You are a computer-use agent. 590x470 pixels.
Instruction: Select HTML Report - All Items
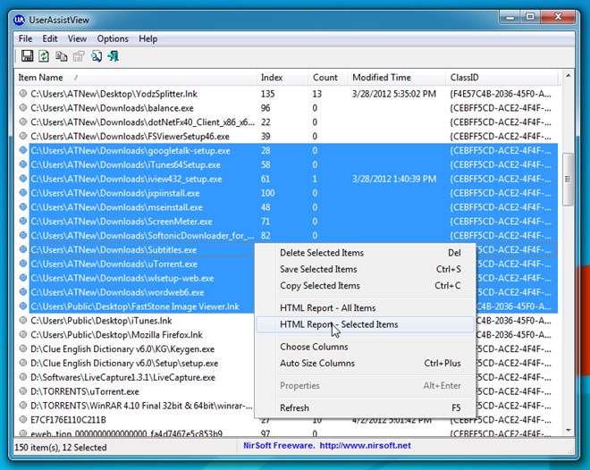365,308
